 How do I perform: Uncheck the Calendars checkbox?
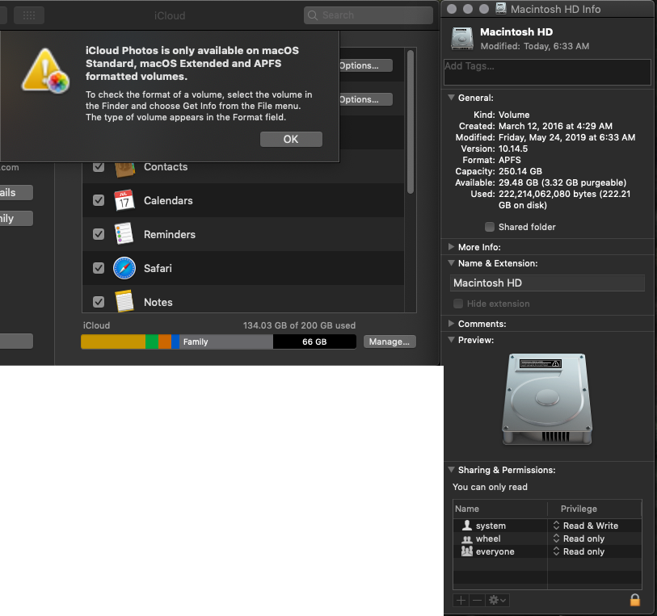point(99,200)
